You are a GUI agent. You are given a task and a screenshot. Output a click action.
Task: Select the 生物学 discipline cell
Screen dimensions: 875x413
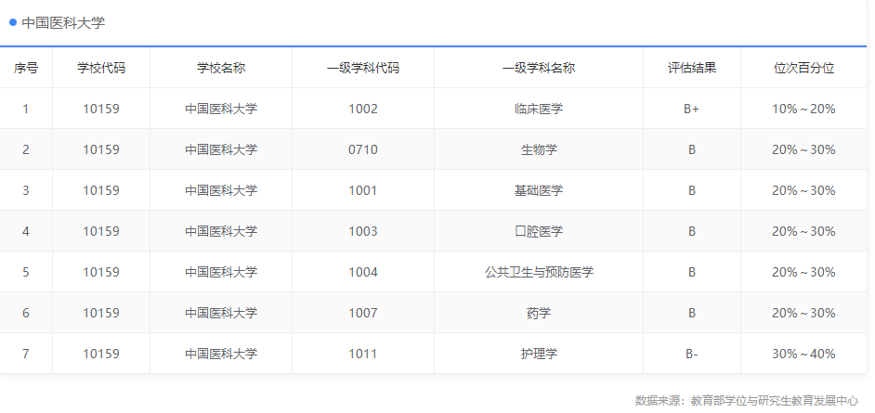(539, 149)
